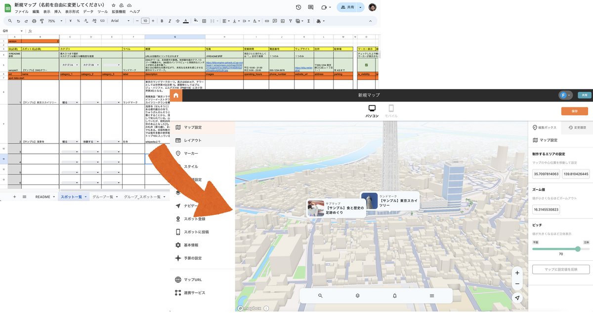Select パソコン desktop preview mode

372,111
